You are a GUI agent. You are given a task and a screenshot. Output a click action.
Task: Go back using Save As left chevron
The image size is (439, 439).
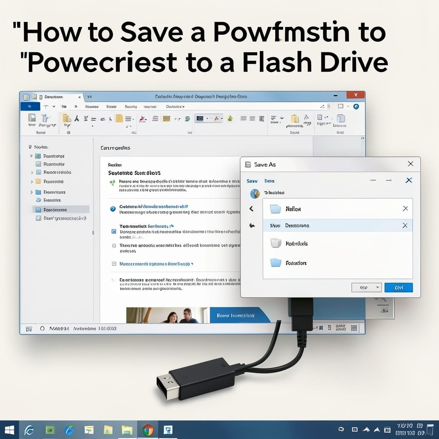click(x=251, y=209)
